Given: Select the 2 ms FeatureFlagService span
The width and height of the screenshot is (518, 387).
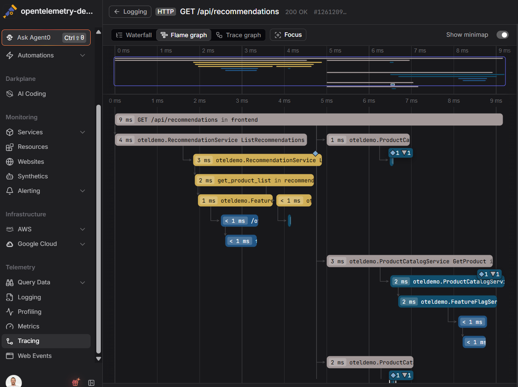Looking at the screenshot, I should point(448,302).
